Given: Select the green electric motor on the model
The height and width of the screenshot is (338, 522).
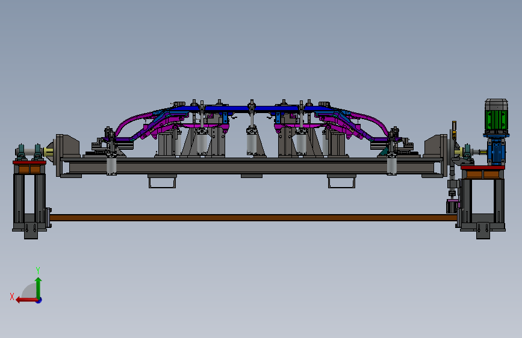Looking at the screenshot, I should pyautogui.click(x=496, y=117).
